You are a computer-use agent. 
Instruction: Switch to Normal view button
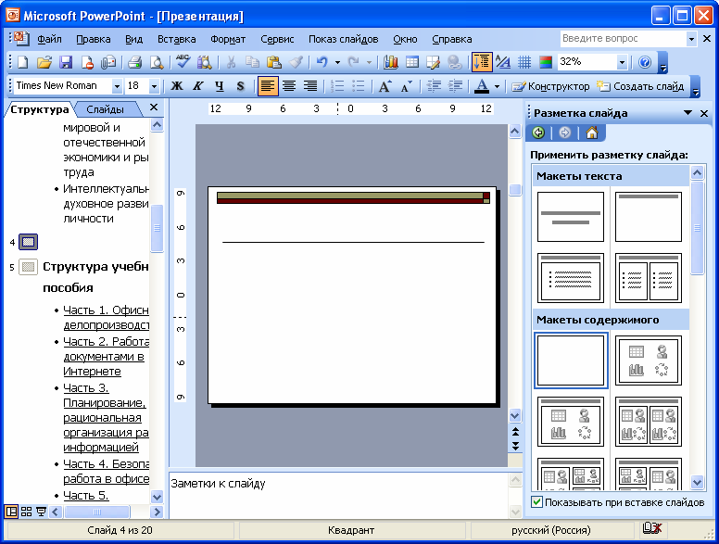[11, 512]
